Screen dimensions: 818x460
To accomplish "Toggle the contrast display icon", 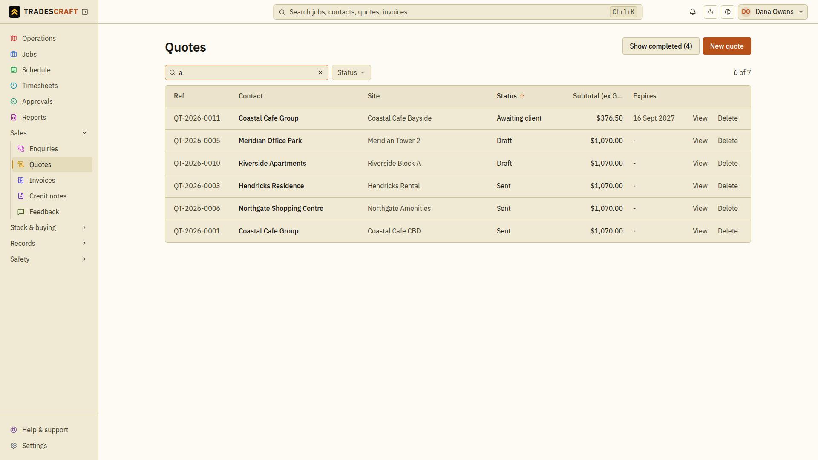I will click(728, 12).
